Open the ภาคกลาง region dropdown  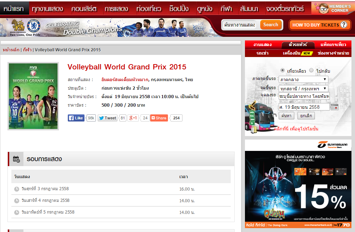coord(304,79)
